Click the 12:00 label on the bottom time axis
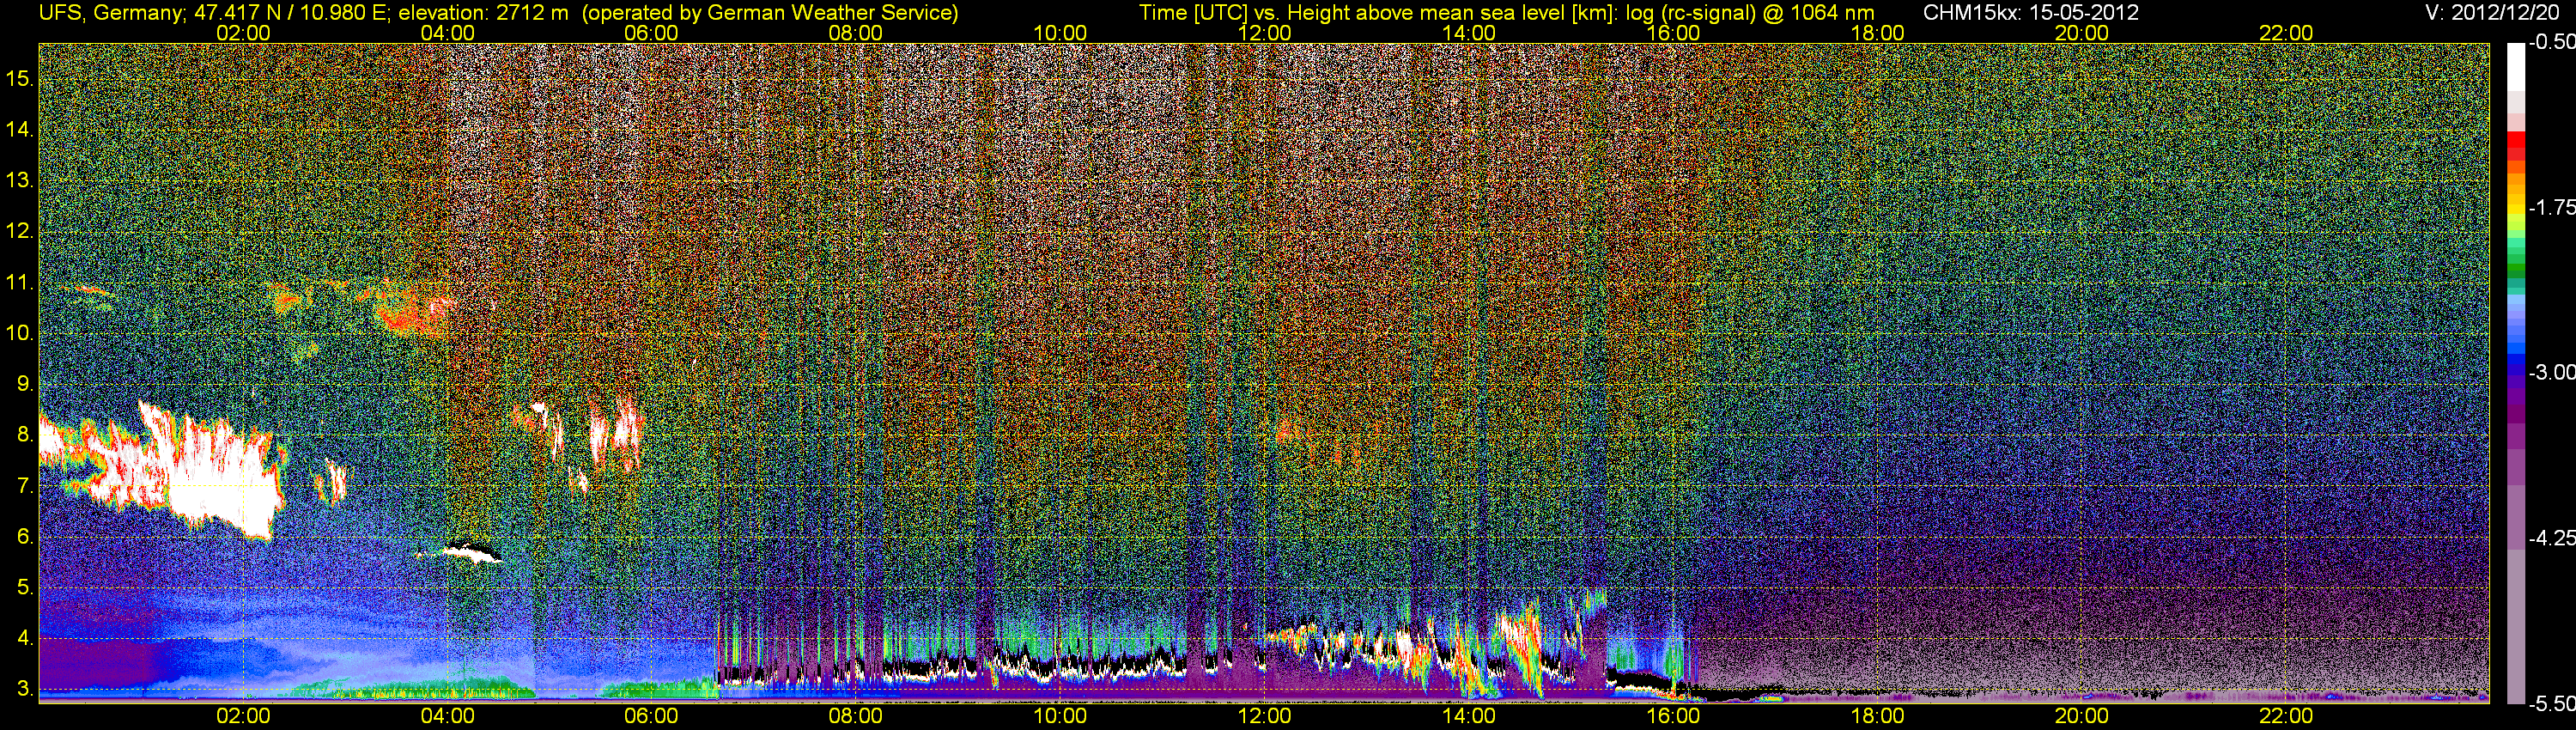The height and width of the screenshot is (730, 2576). (x=1264, y=716)
